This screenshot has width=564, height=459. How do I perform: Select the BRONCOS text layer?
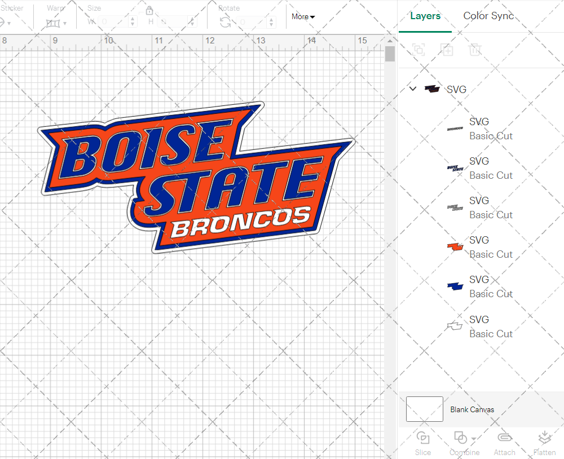pos(455,127)
